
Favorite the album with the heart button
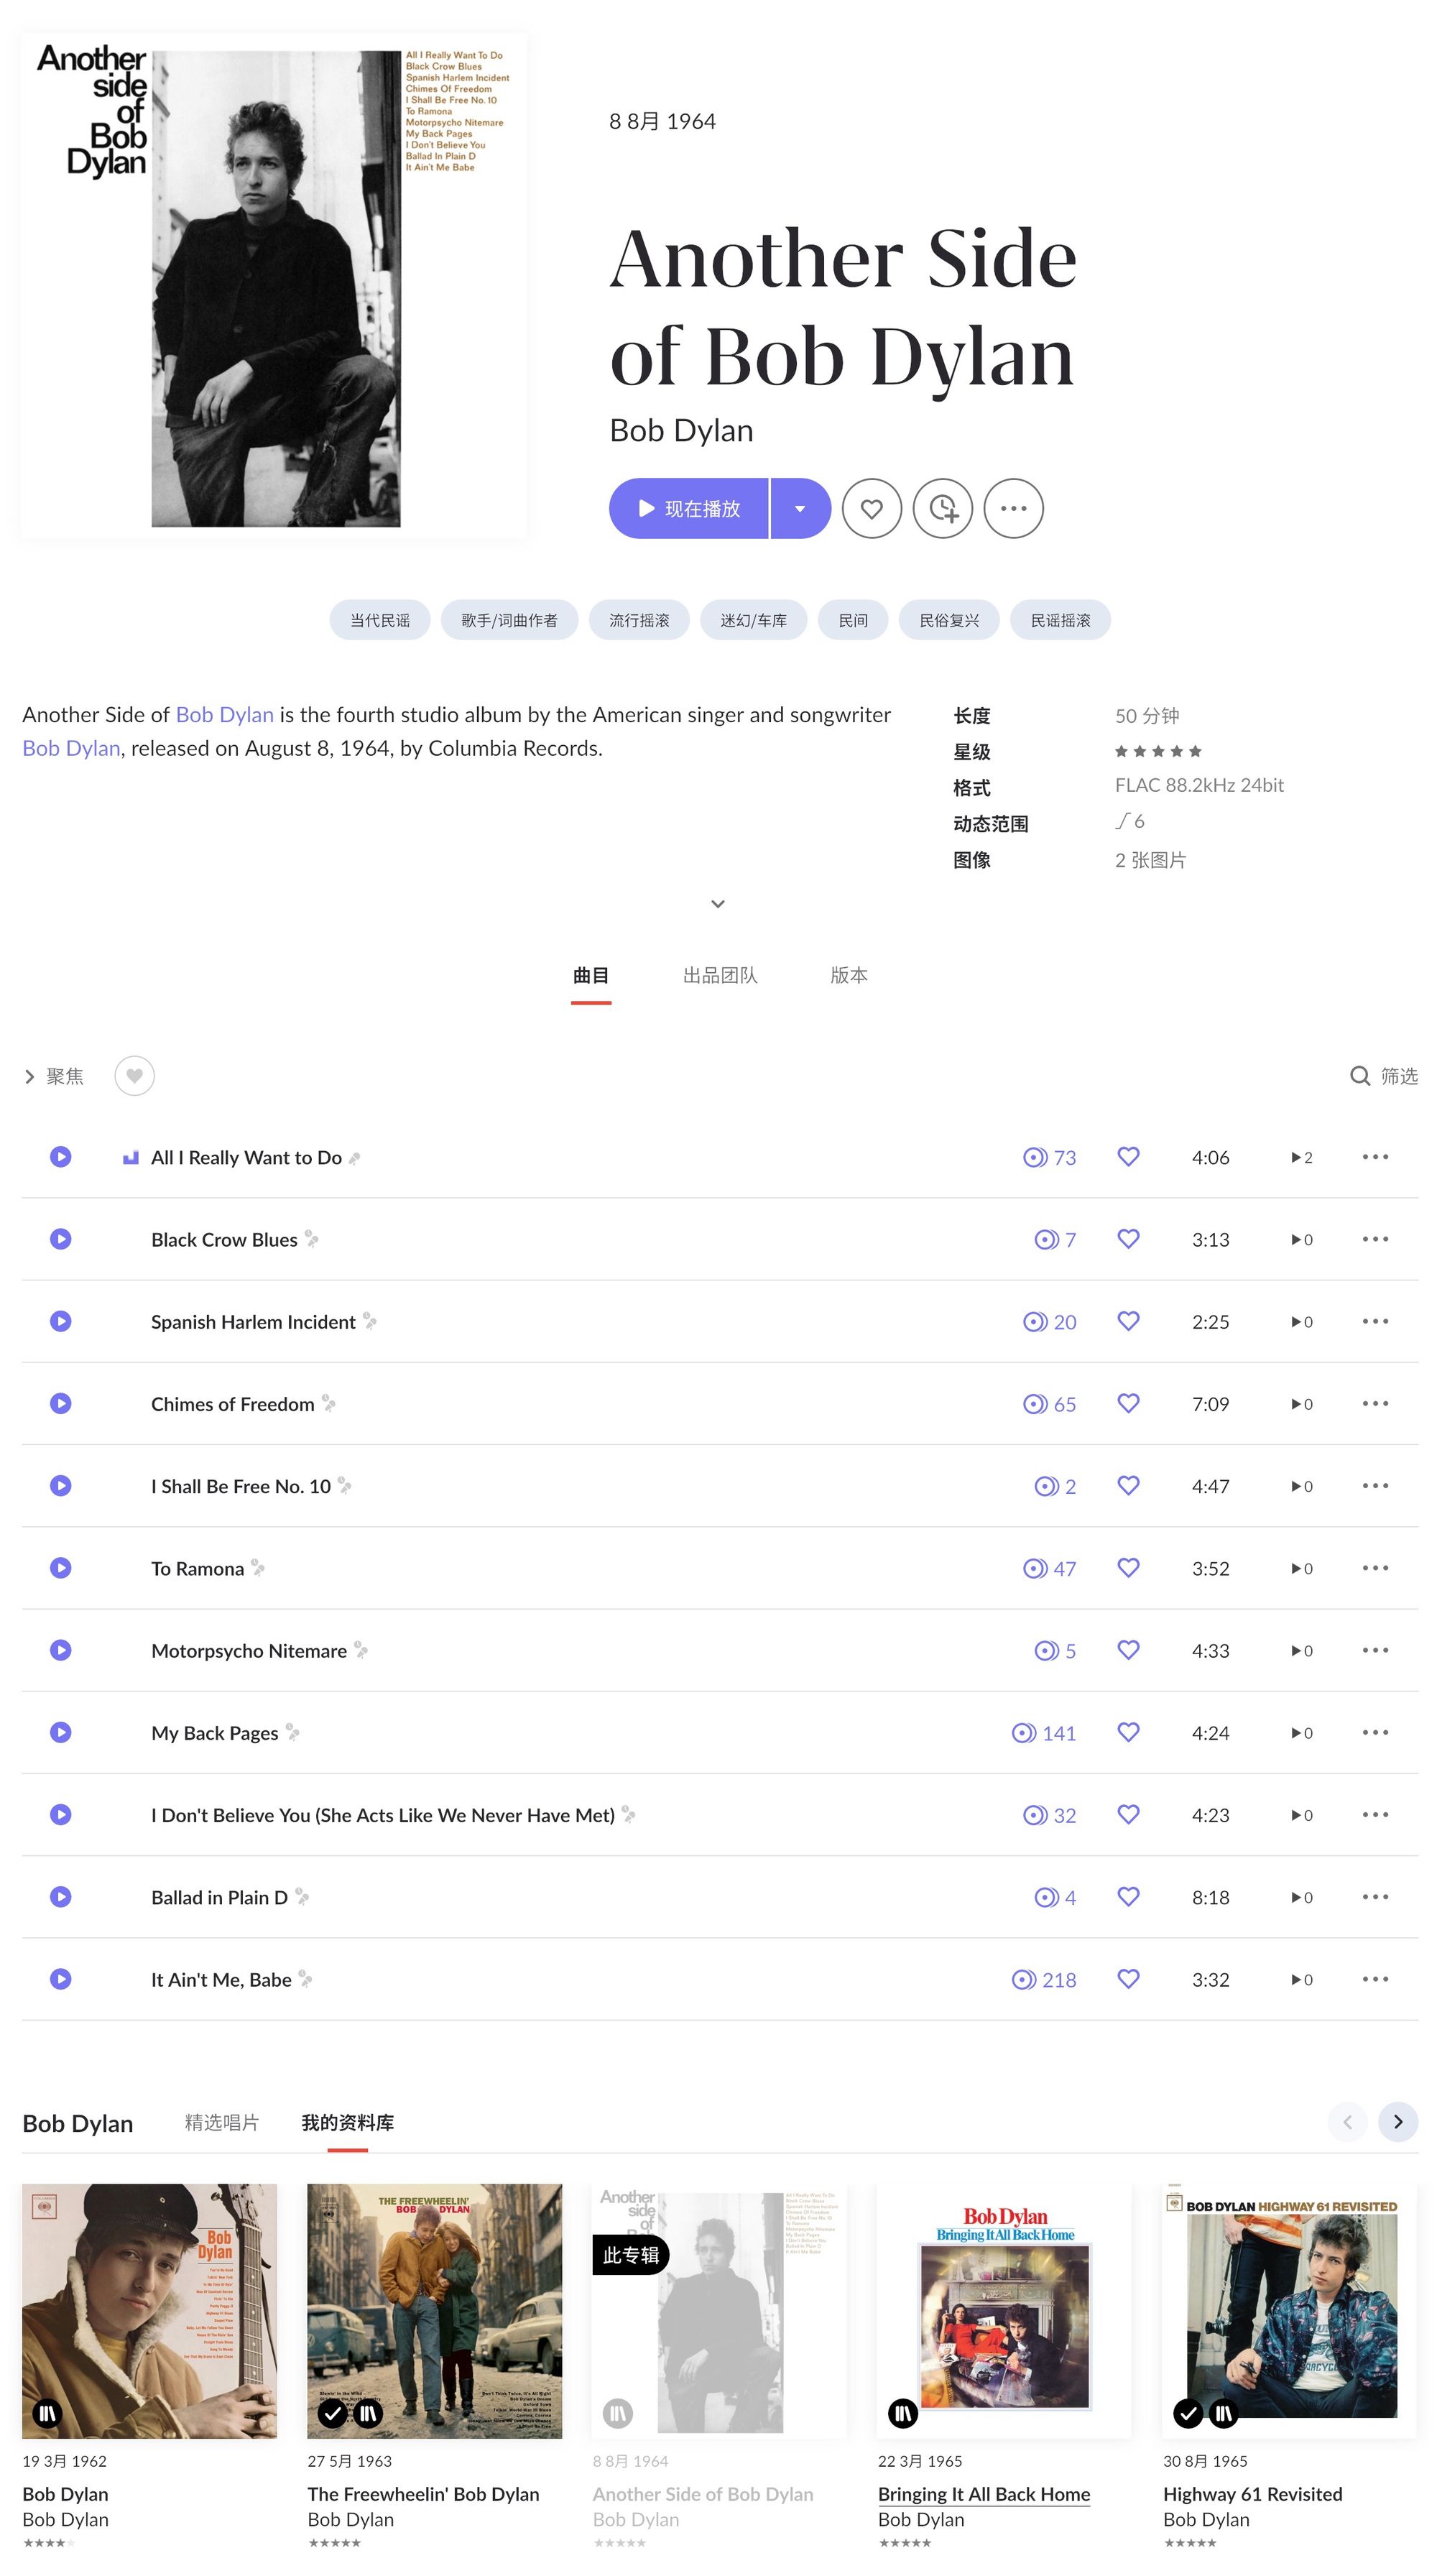tap(871, 508)
